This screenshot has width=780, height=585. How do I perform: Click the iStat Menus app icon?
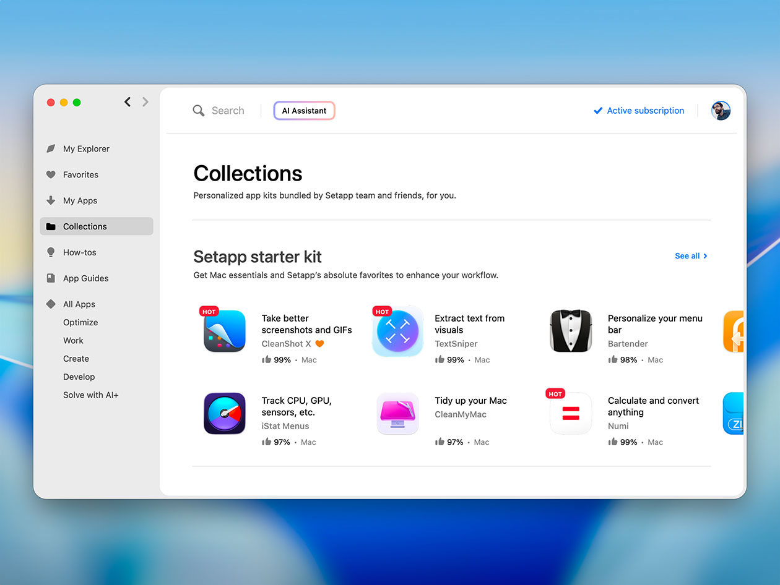(224, 413)
